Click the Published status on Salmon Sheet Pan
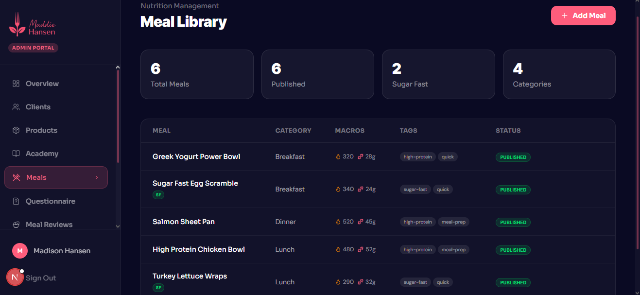Screen dimensions: 640x295 pos(513,222)
